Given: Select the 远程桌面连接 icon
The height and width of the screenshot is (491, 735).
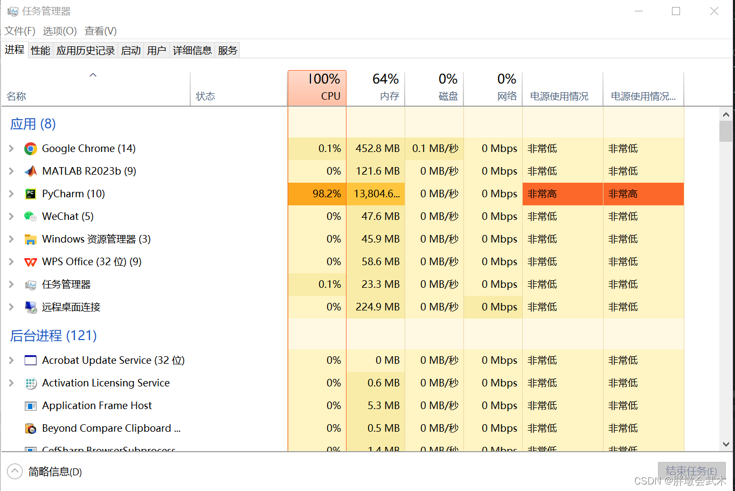Looking at the screenshot, I should click(x=31, y=307).
